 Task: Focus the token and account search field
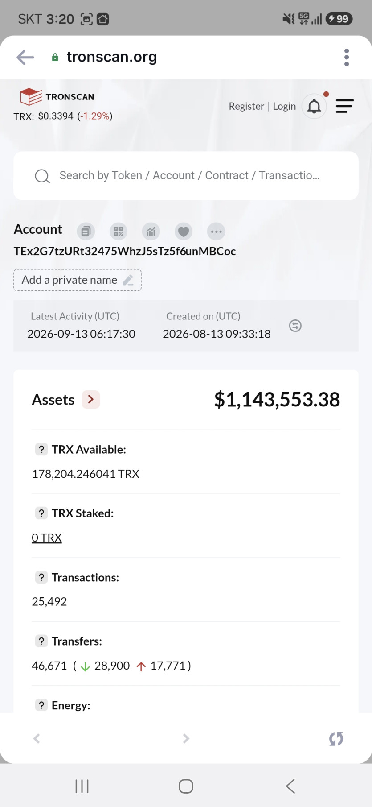pyautogui.click(x=186, y=176)
